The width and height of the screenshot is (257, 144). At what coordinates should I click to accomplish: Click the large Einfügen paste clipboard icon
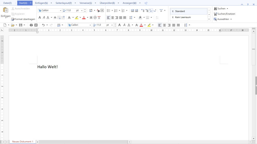(5, 10)
